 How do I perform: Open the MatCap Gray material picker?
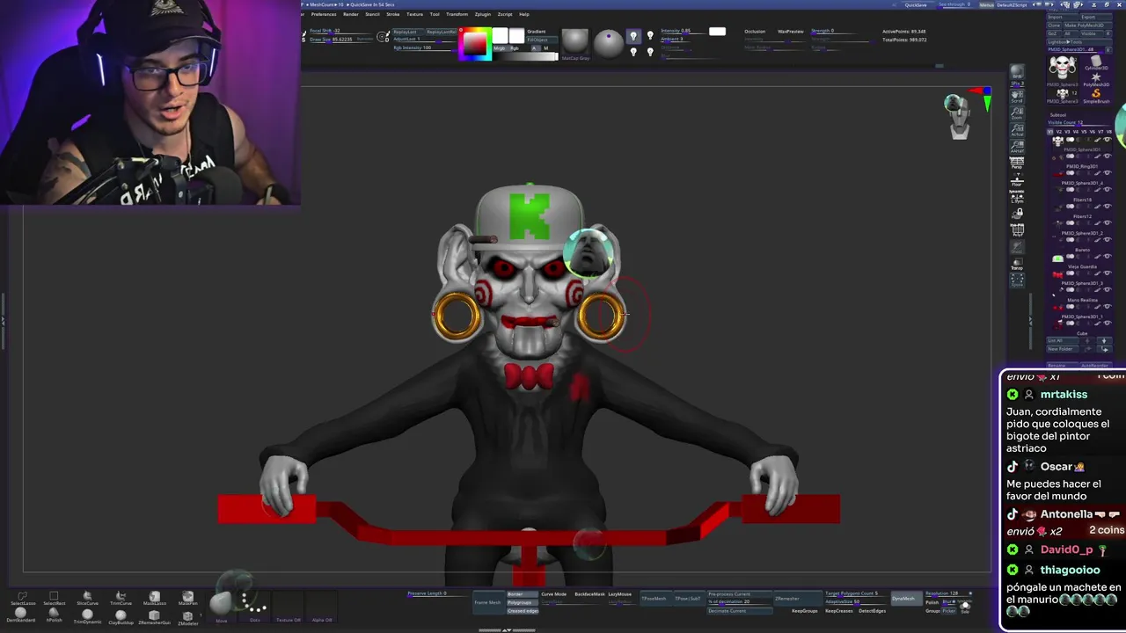[574, 43]
